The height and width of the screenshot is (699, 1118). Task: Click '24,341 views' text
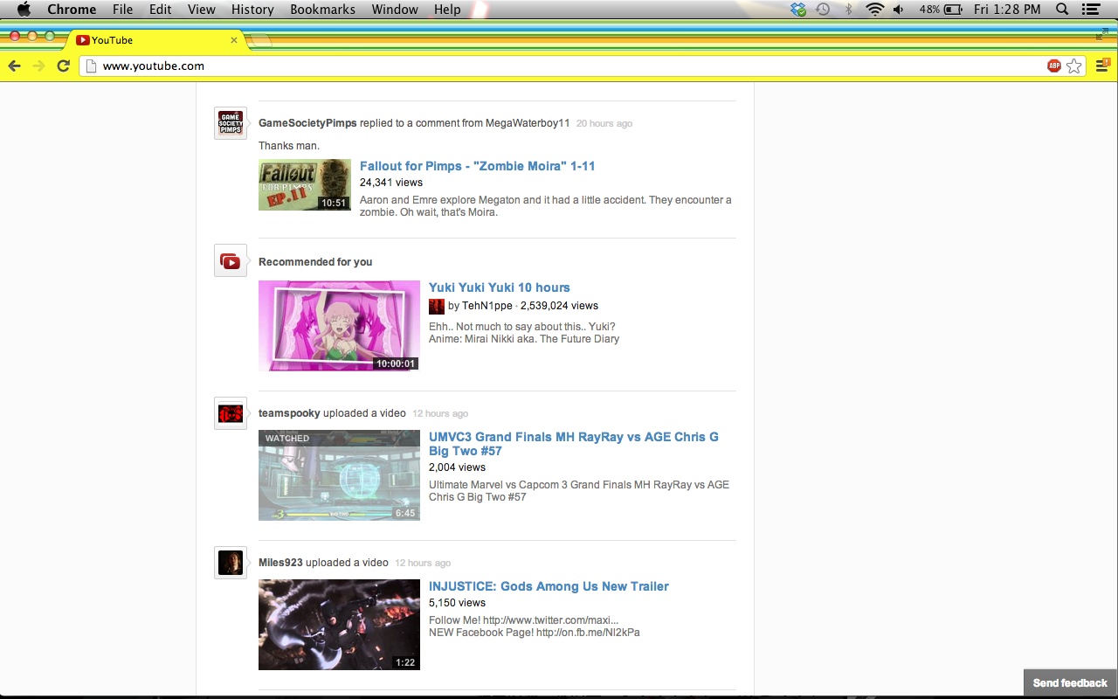pos(391,183)
